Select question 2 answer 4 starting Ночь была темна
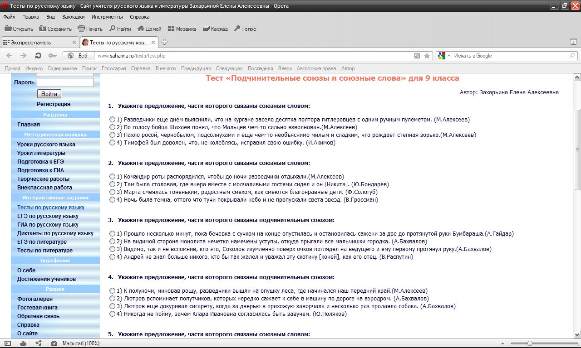Viewport: 581px width, 348px height. tap(112, 200)
